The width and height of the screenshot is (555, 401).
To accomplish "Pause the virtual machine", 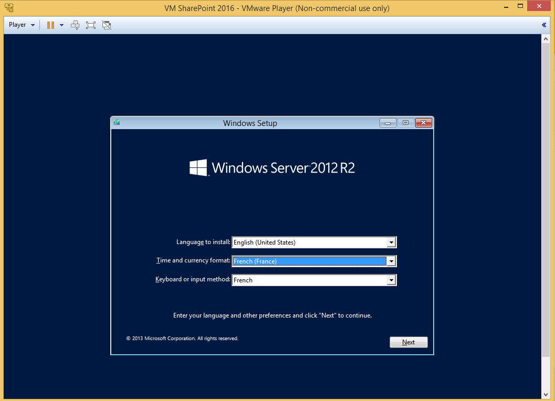I will click(x=50, y=25).
